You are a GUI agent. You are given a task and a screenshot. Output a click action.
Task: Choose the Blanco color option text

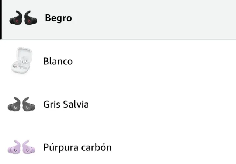point(58,61)
